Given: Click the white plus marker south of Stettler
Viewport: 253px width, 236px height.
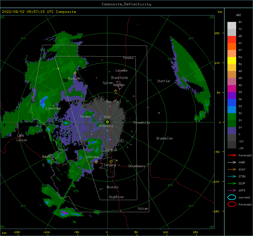Looking at the screenshot, I should pos(159,113).
